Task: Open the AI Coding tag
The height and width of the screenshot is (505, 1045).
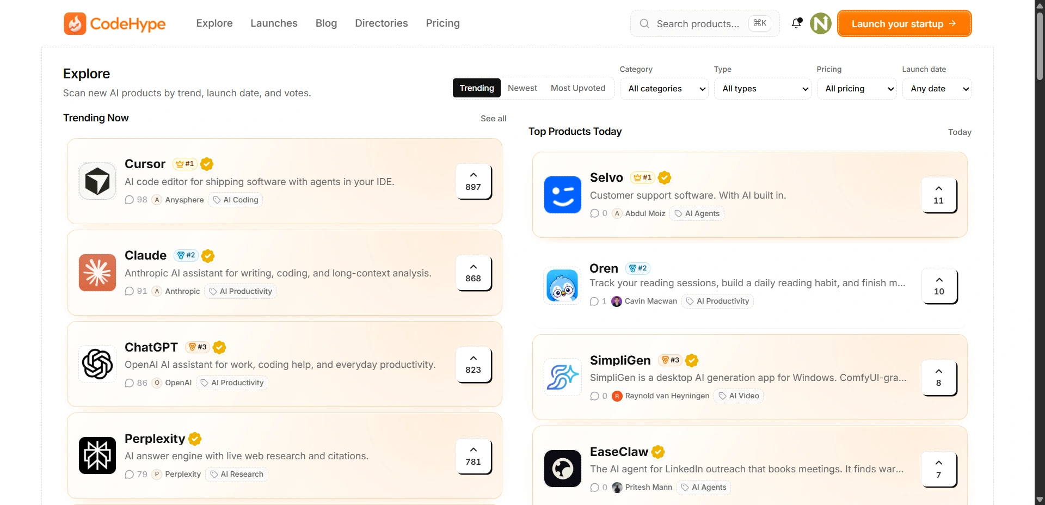Action: click(235, 200)
